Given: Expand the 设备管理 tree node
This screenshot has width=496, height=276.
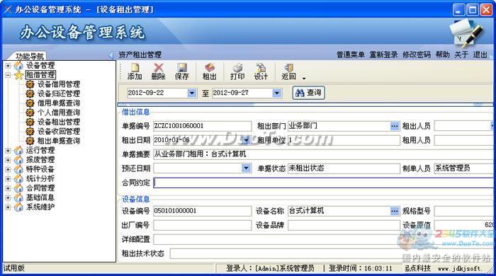Looking at the screenshot, I should pos(8,66).
